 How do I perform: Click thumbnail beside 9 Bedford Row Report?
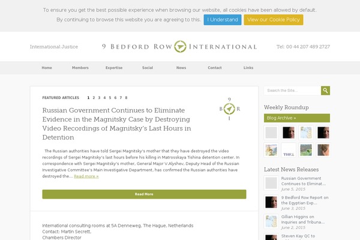[271, 202]
